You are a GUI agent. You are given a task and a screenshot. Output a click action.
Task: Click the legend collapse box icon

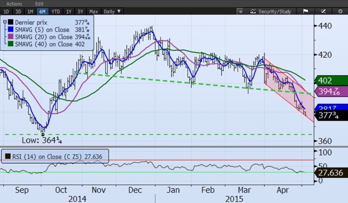coord(5,21)
